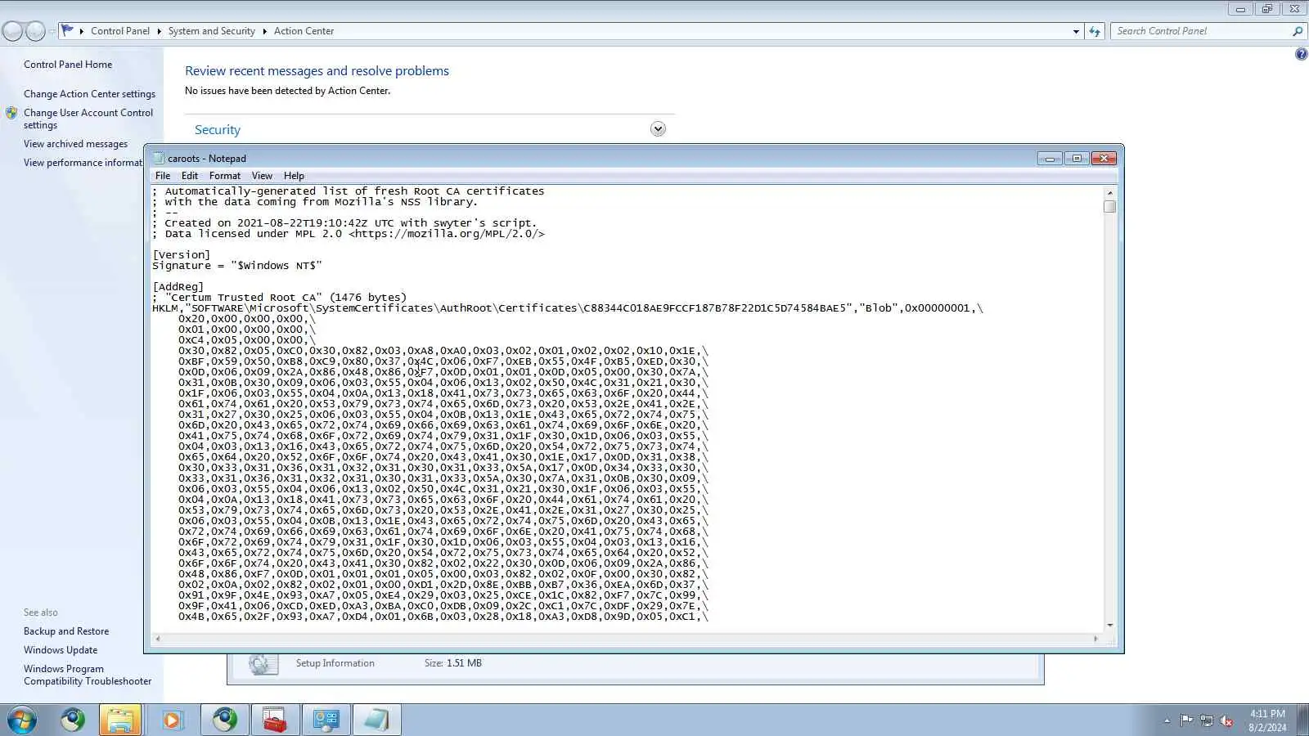Open Change Action Center settings
The width and height of the screenshot is (1309, 736).
pos(89,94)
